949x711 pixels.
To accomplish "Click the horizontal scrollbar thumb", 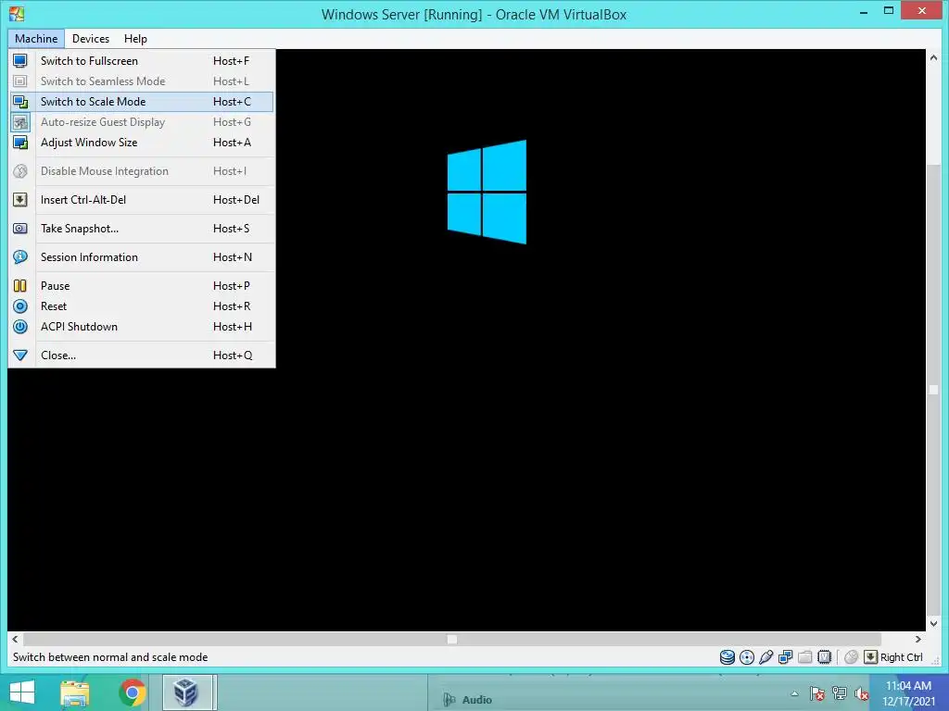I will 452,639.
